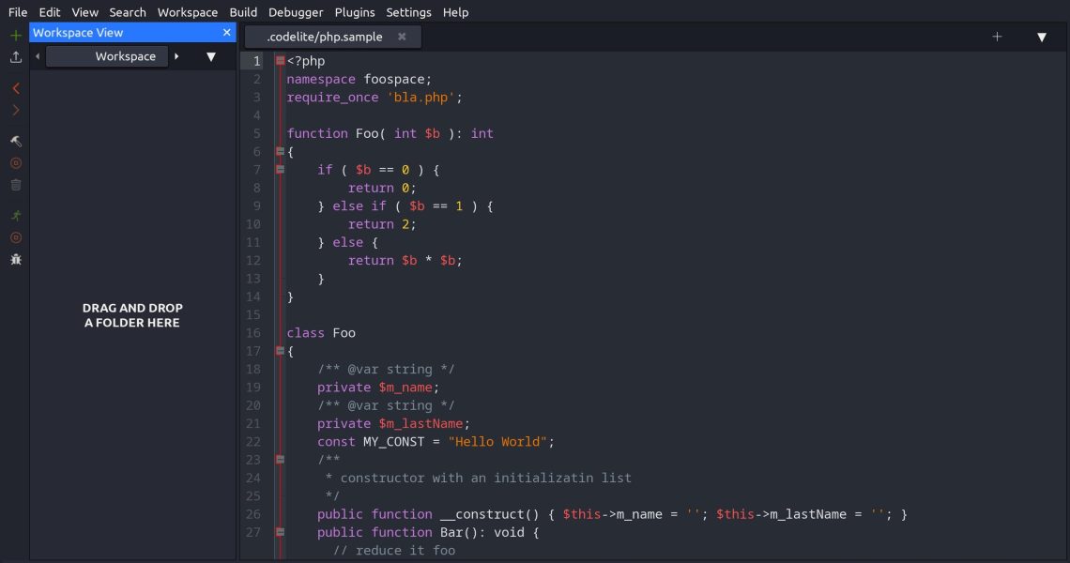The width and height of the screenshot is (1070, 563).
Task: Click the green running man run icon
Action: click(15, 215)
